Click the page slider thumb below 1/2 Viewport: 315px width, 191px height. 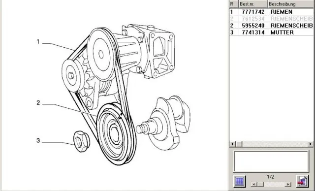click(260, 184)
